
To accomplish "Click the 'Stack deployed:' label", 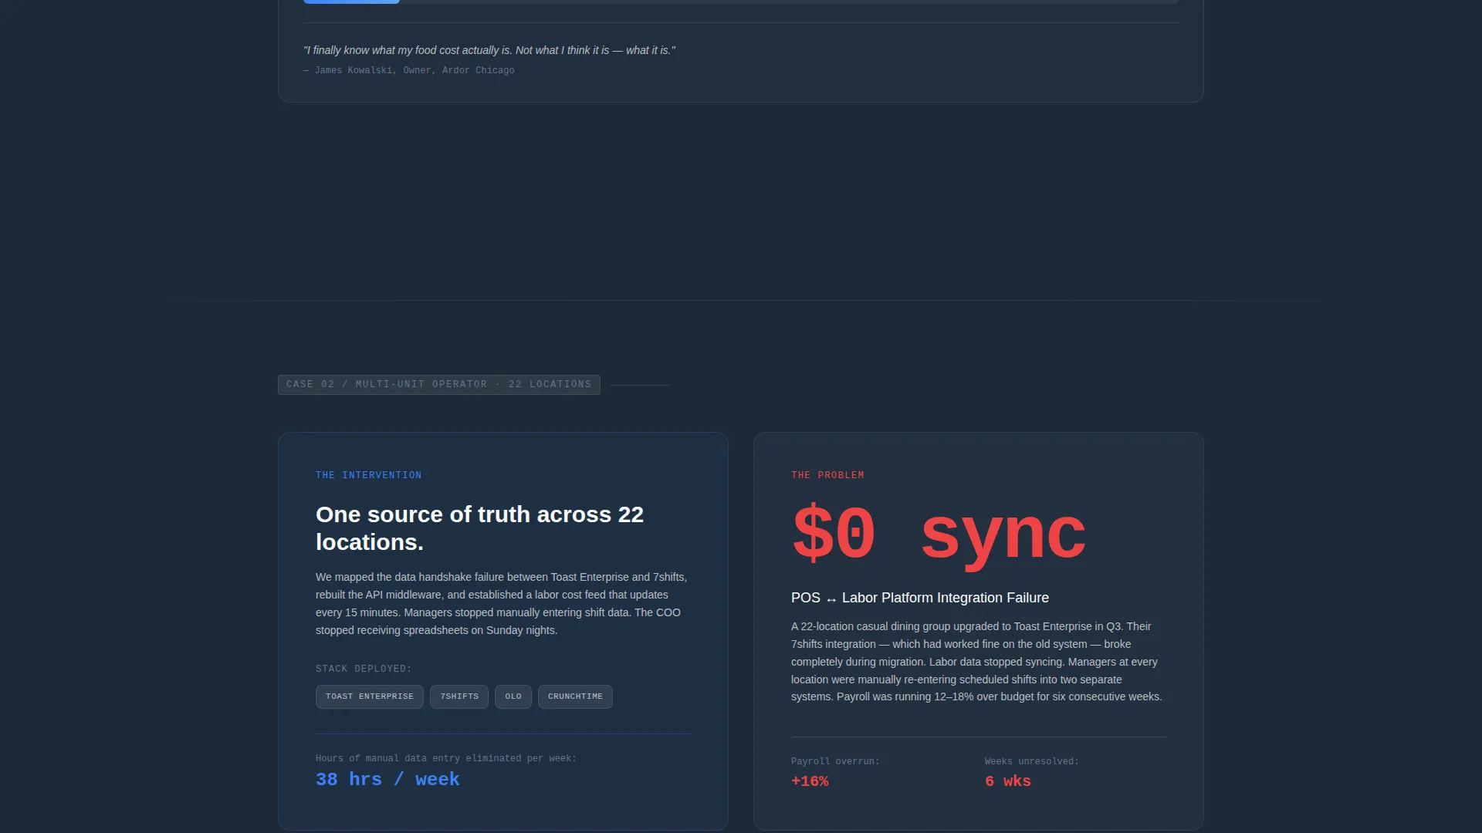I will click(x=364, y=669).
